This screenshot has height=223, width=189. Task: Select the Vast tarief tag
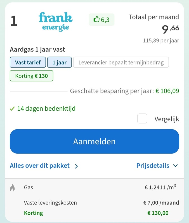(x=28, y=62)
